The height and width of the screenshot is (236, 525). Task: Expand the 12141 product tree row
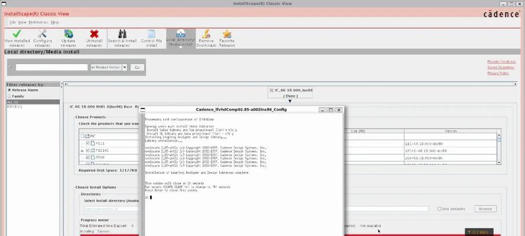pos(82,151)
